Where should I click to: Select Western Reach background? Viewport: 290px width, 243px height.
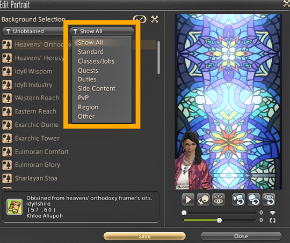point(37,98)
